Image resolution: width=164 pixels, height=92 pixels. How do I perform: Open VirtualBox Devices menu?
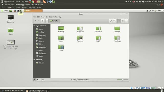click(x=32, y=8)
